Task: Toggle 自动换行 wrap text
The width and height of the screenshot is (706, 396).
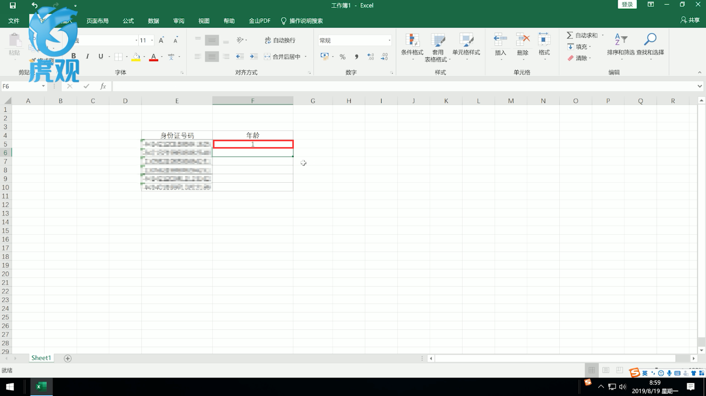Action: [x=280, y=40]
